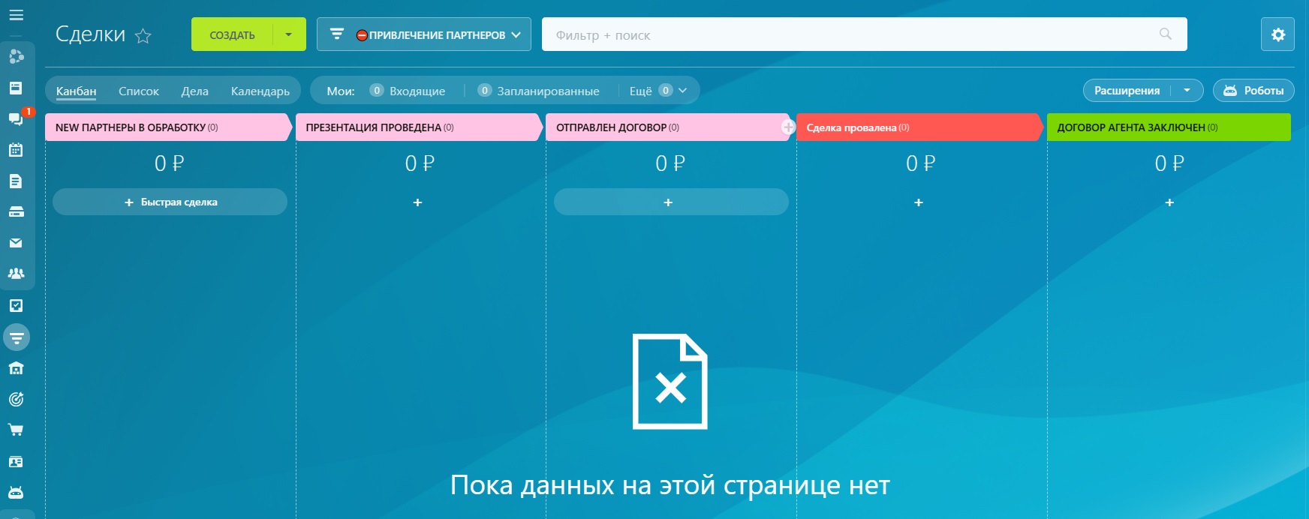Open the sites and stores sidebar icon
Screen dimensions: 1309x519
(16, 368)
